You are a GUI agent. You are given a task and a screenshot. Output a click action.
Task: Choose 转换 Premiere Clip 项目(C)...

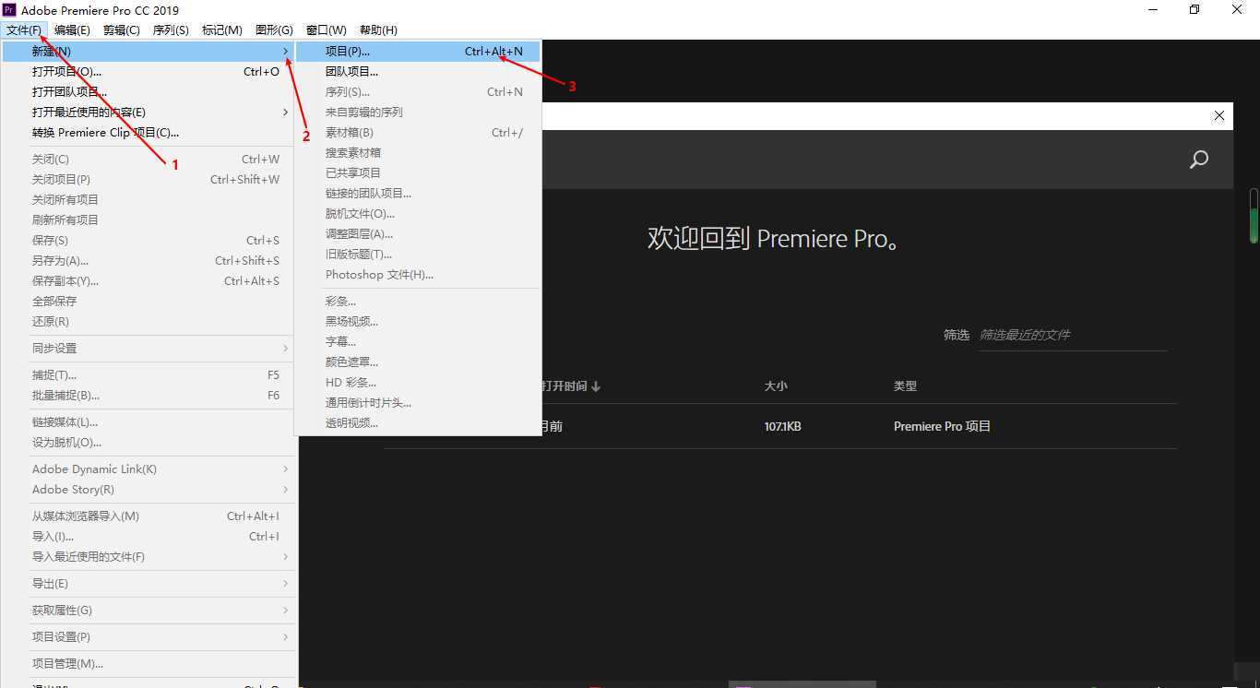(149, 132)
